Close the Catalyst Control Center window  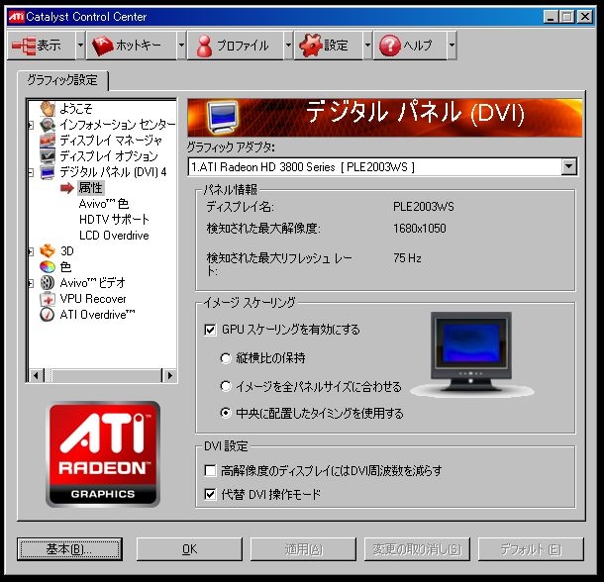[585, 17]
